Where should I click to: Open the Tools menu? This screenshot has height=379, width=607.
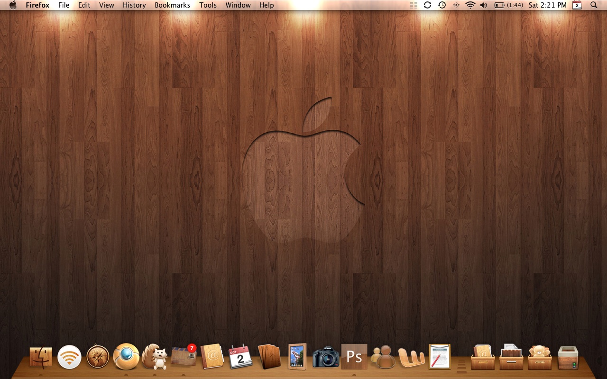[x=208, y=5]
